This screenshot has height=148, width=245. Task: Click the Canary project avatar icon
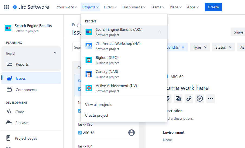89,74
